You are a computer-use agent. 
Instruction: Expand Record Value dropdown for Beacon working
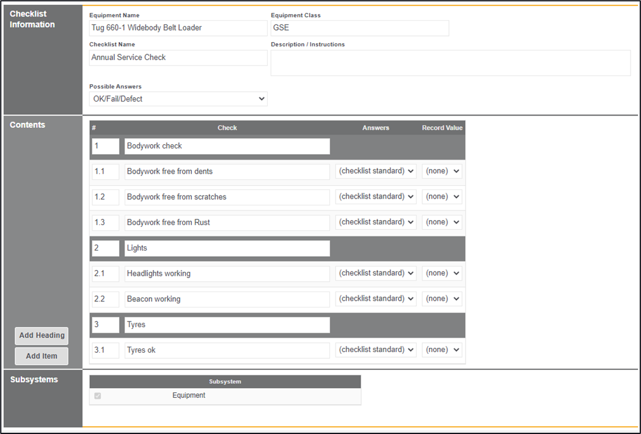click(x=442, y=299)
